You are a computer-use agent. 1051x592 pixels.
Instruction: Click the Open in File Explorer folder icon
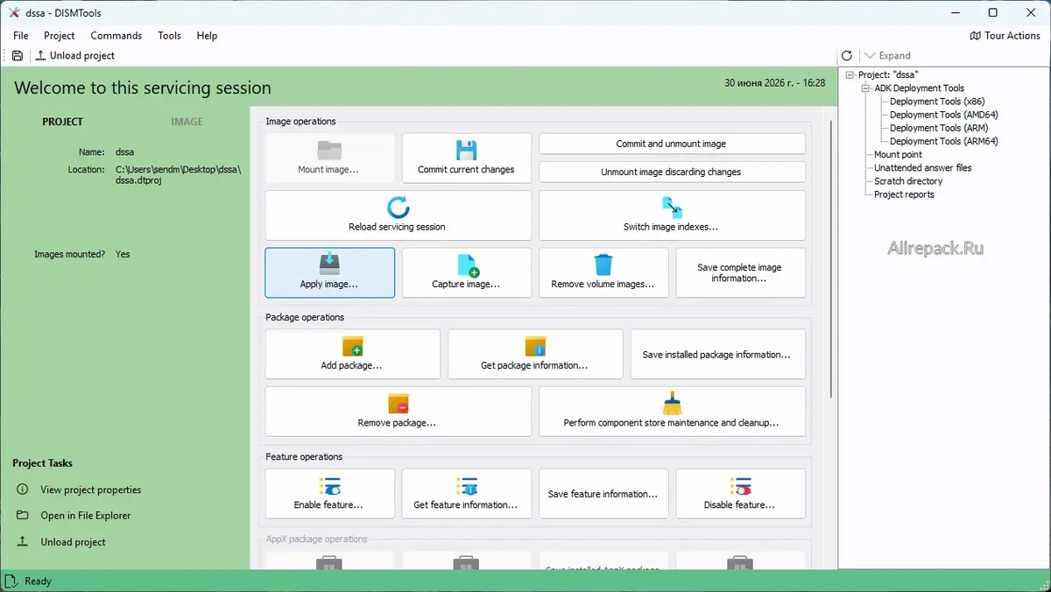coord(22,516)
